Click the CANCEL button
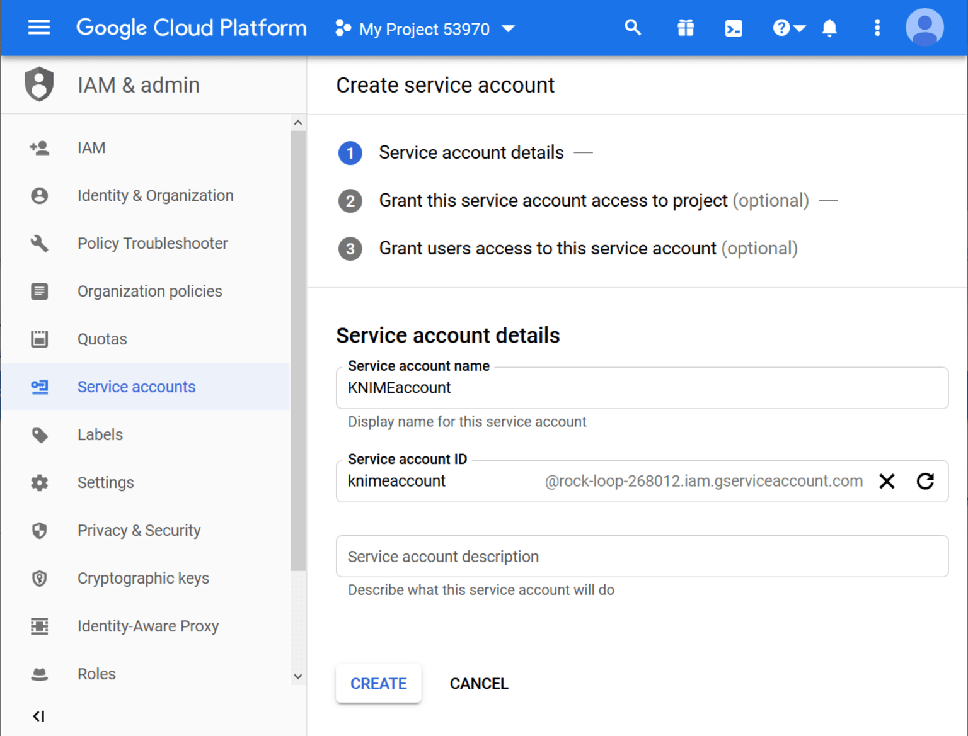The width and height of the screenshot is (968, 736). coord(479,683)
